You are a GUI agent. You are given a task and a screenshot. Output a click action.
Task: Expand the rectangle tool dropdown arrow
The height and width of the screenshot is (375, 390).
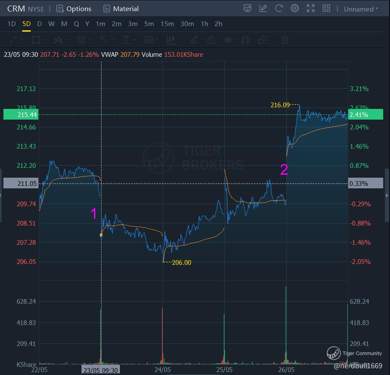pyautogui.click(x=44, y=40)
